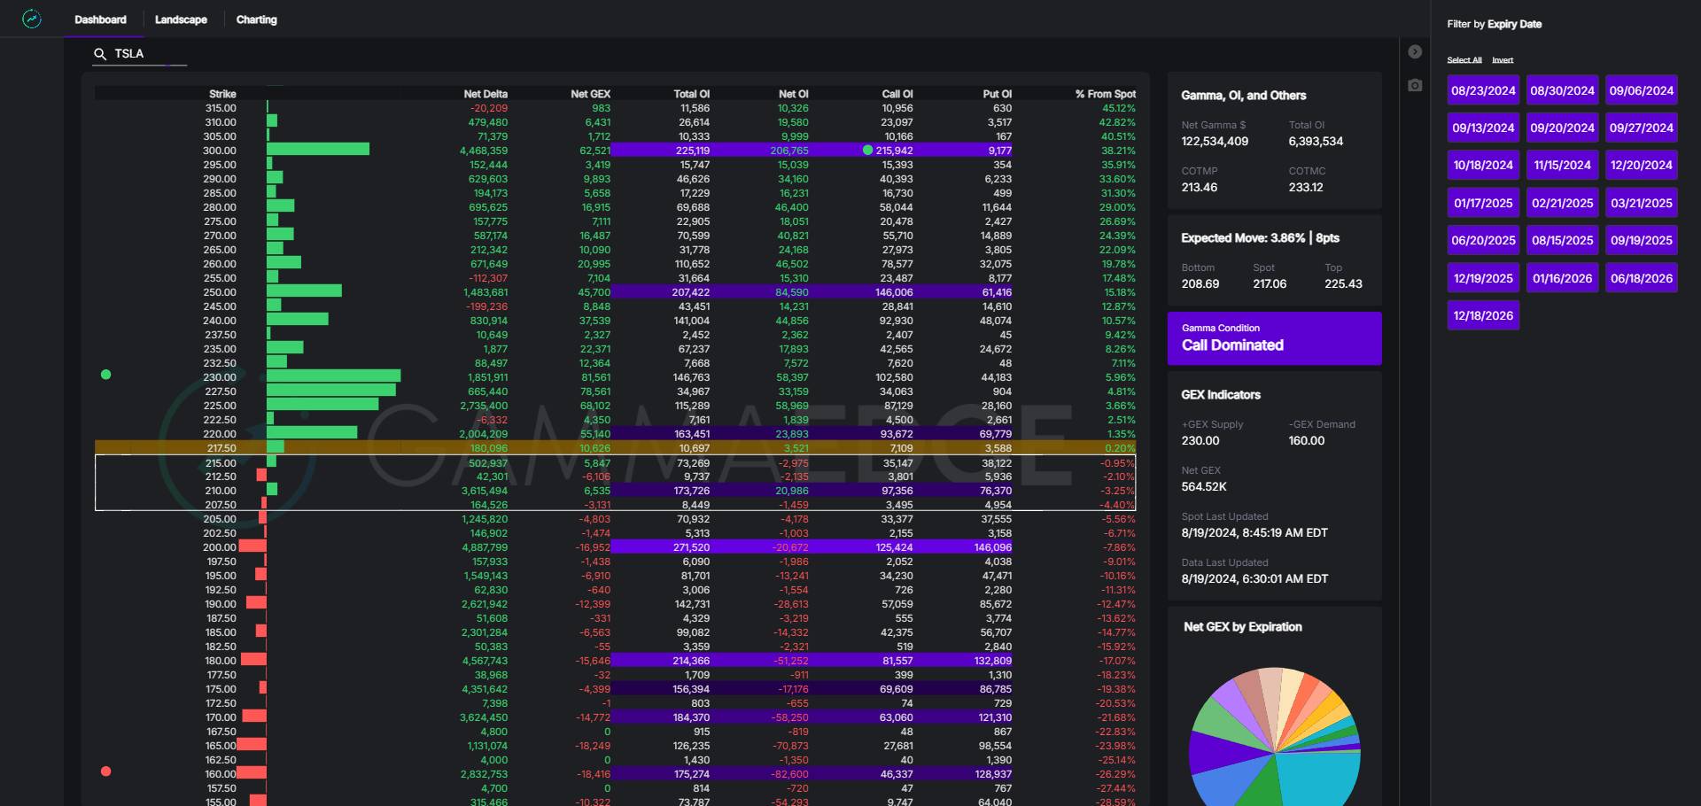The height and width of the screenshot is (806, 1701).
Task: Sort the table by Strike column header
Action: click(x=222, y=94)
